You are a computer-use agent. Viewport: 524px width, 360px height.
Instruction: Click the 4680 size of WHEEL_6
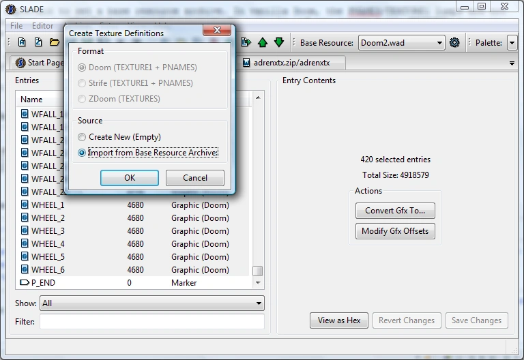pyautogui.click(x=135, y=270)
